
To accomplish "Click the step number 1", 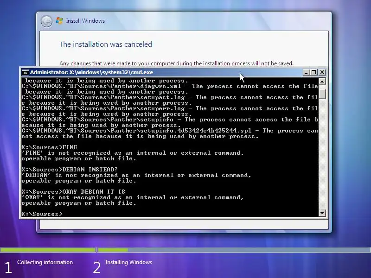I will click(8, 268).
